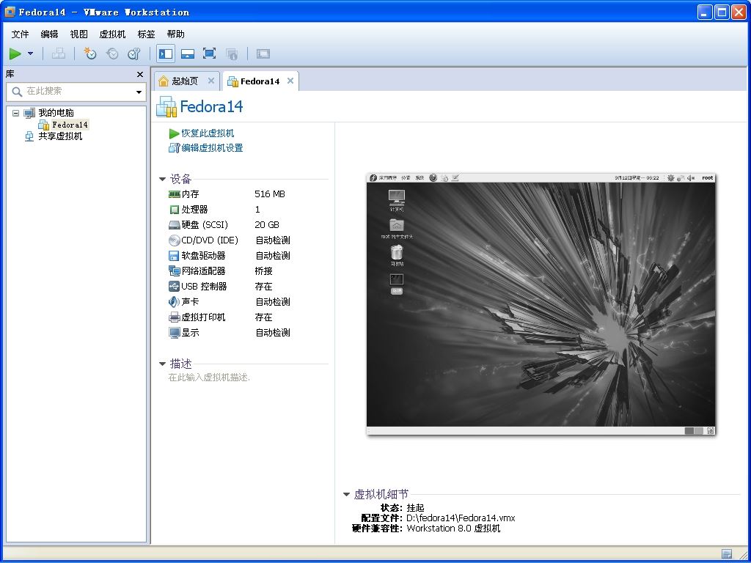Click the 虚拟打印机 printer icon

tap(175, 317)
